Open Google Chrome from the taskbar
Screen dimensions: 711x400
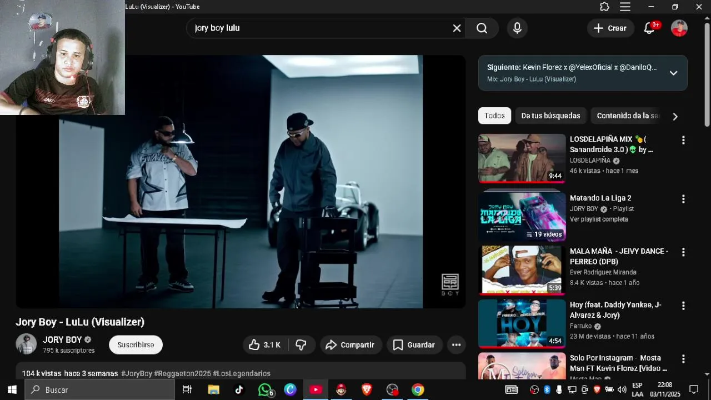click(418, 390)
